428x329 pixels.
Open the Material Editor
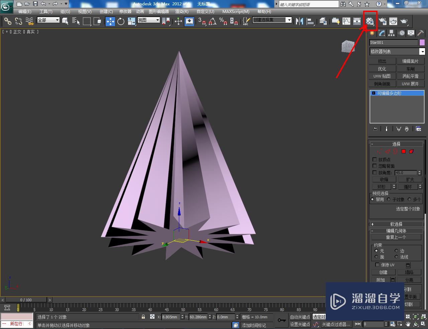[x=370, y=21]
